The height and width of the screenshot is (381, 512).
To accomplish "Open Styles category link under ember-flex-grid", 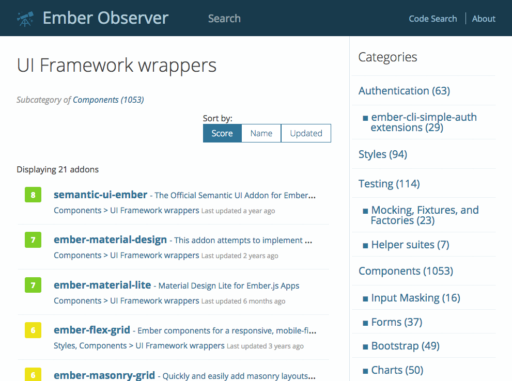I will [65, 346].
